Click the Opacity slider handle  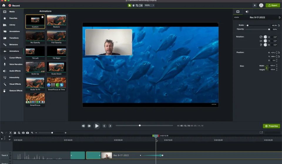[269, 29]
